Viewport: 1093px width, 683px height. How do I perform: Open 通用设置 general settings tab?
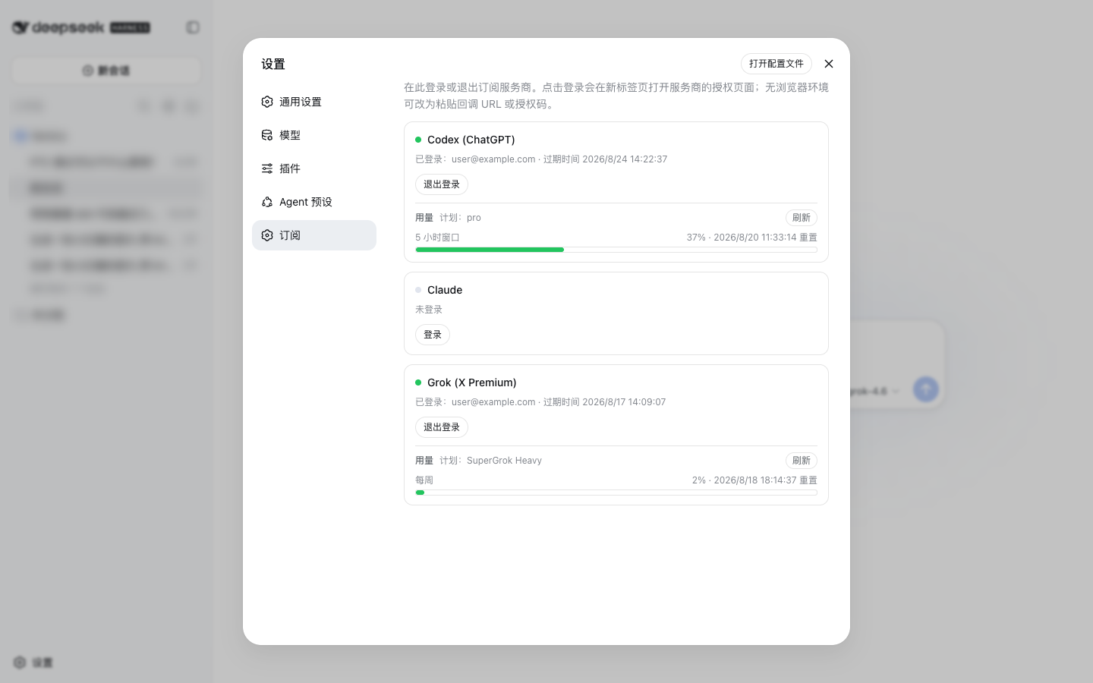[314, 102]
